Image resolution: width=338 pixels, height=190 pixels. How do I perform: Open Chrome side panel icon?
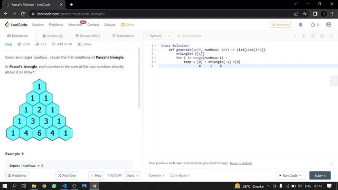coord(315,14)
